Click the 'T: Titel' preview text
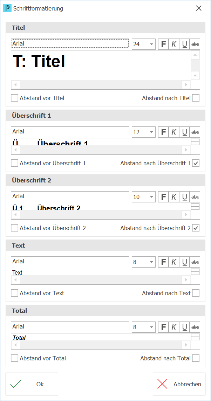The image size is (211, 401). point(39,61)
